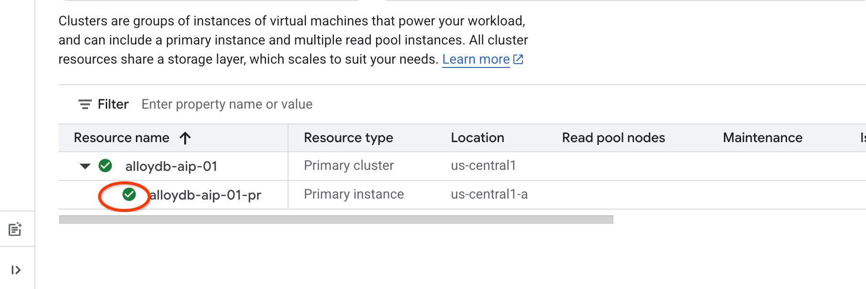Click the Maintenance column header
The image size is (866, 289).
pos(762,138)
